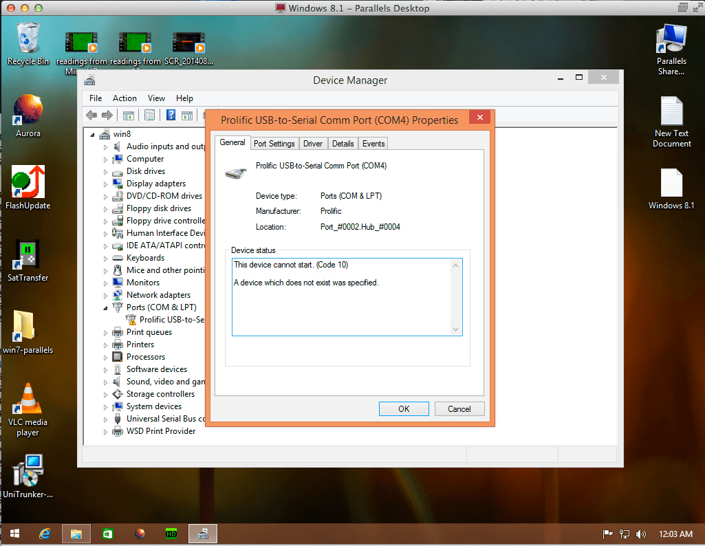
Task: Click the Action Center flag tray icon
Action: pyautogui.click(x=607, y=534)
